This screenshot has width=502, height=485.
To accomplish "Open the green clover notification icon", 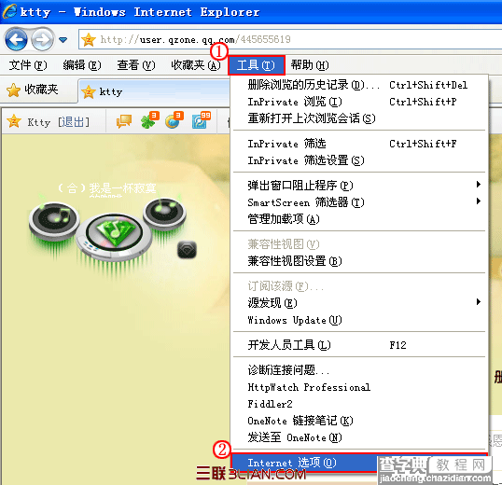I will (x=149, y=120).
